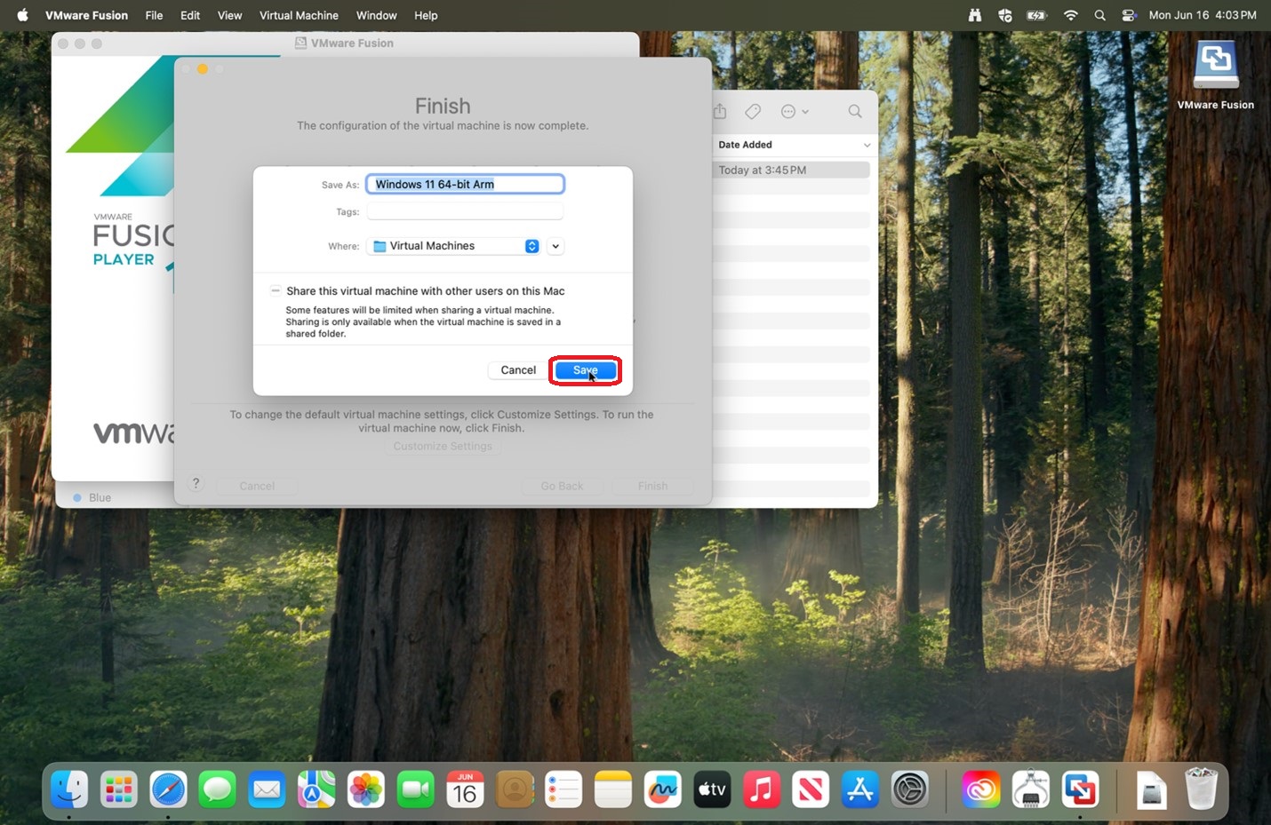
Task: Click the tag icon in Finder toolbar
Action: (x=753, y=111)
